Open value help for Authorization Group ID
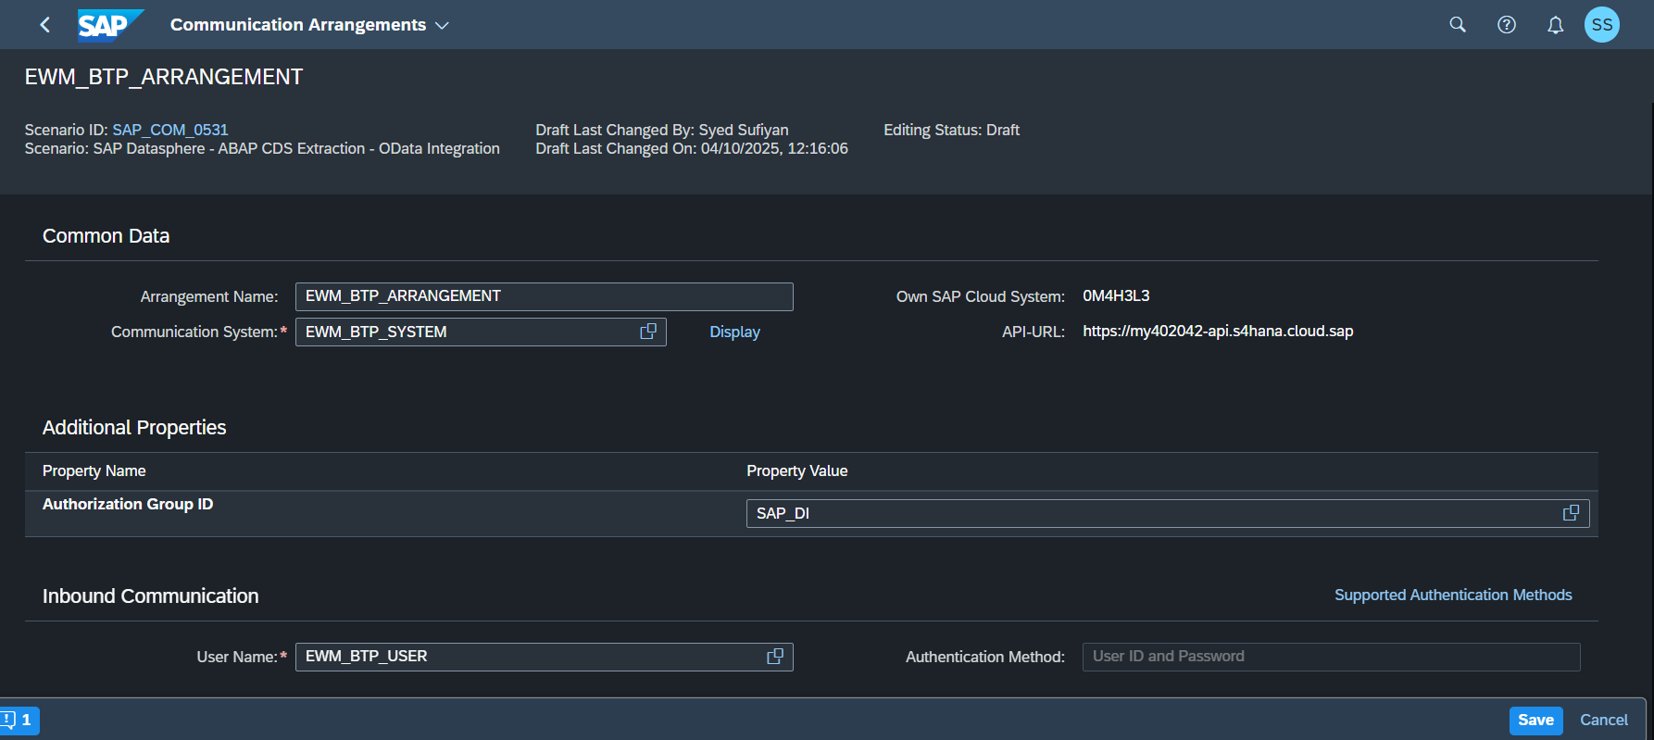Screen dimensions: 1654x740 coord(1572,513)
